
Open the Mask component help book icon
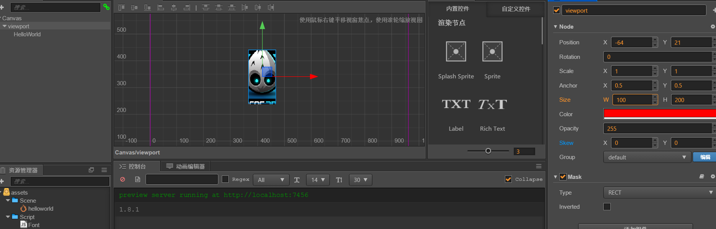click(x=701, y=177)
